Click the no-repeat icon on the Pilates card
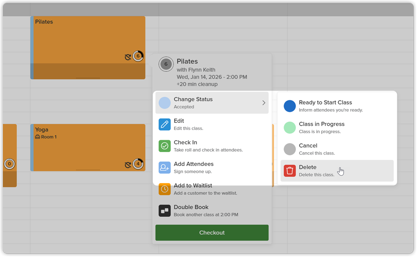 (x=128, y=57)
